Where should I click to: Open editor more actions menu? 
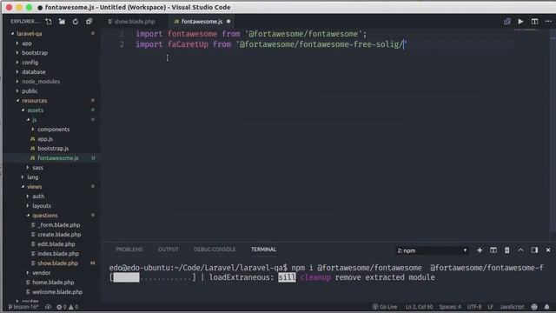click(548, 22)
